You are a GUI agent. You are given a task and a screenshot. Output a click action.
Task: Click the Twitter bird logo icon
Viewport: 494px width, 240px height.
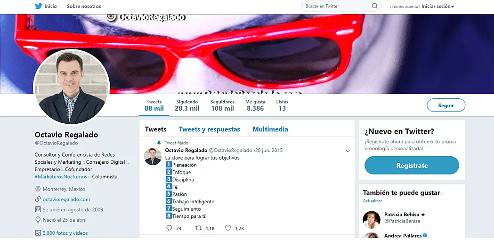(x=39, y=6)
